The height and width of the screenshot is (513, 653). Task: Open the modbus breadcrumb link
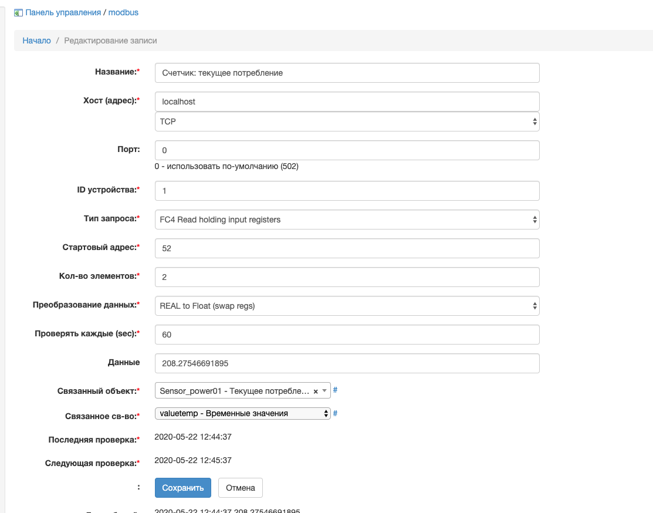tap(123, 12)
